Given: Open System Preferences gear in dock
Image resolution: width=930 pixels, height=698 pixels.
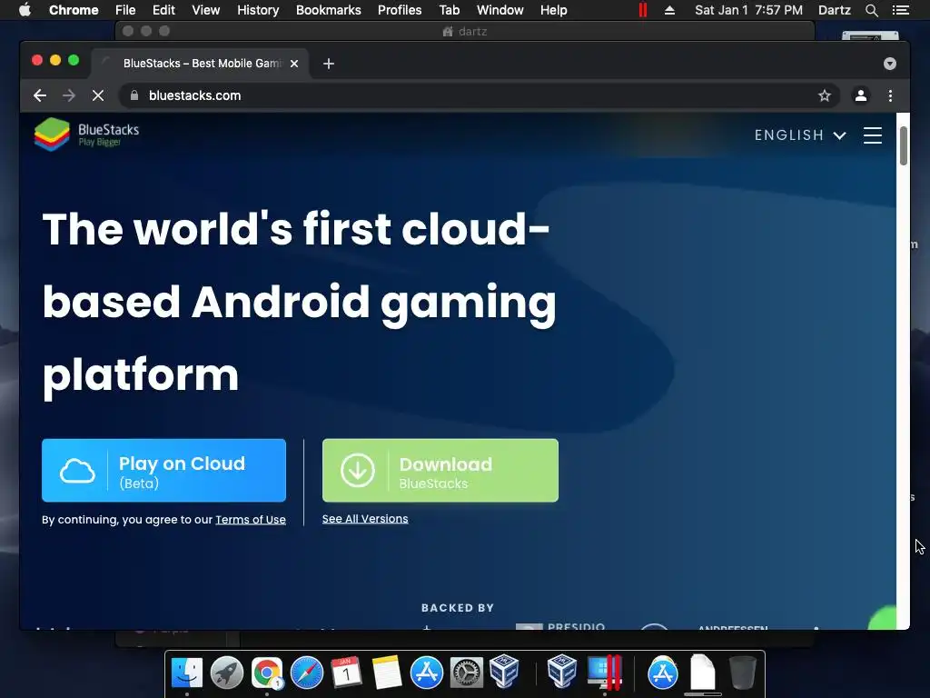Looking at the screenshot, I should [x=467, y=673].
